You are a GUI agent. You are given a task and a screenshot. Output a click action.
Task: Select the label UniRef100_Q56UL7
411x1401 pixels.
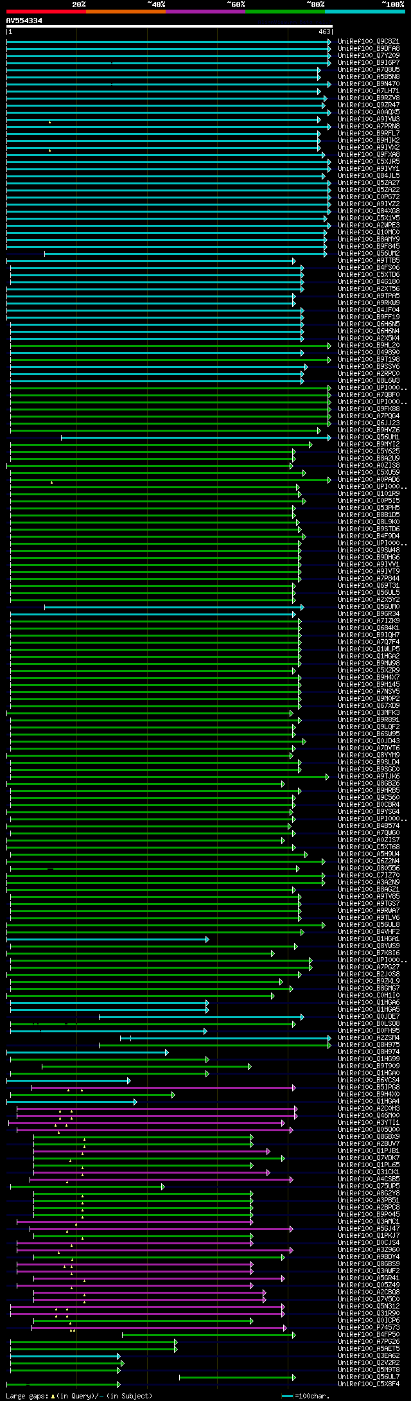[369, 1377]
